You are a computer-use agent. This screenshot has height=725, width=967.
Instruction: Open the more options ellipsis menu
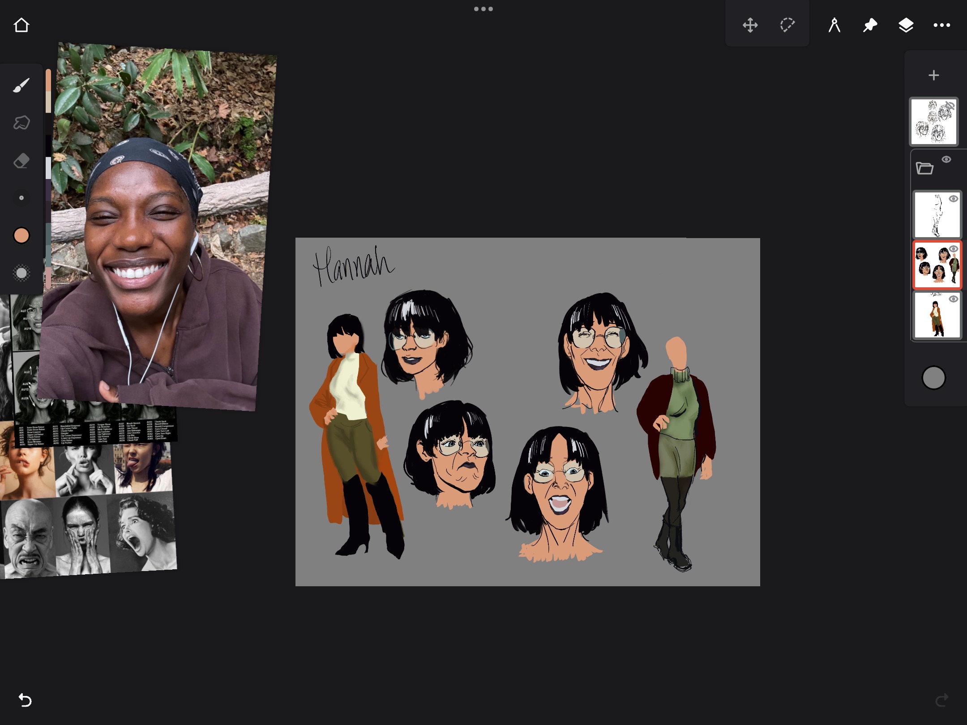[x=942, y=25]
